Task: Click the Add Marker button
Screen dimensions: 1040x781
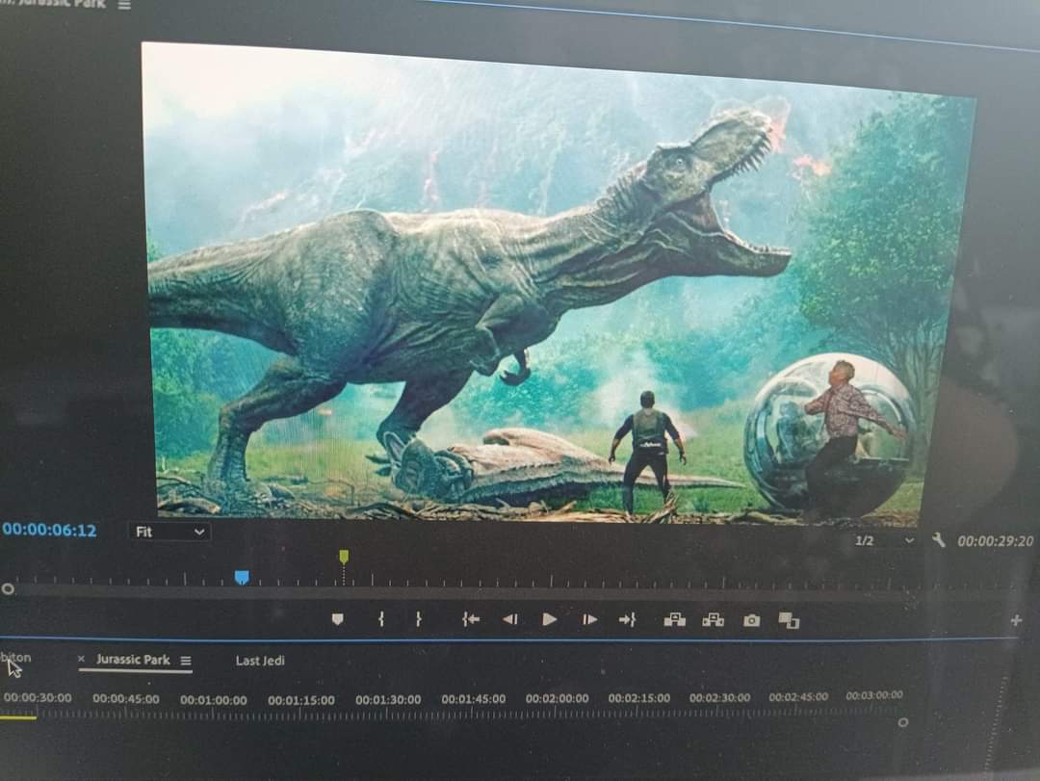Action: click(x=338, y=619)
